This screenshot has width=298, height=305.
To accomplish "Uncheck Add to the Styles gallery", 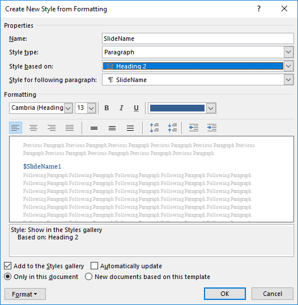I will click(x=7, y=266).
